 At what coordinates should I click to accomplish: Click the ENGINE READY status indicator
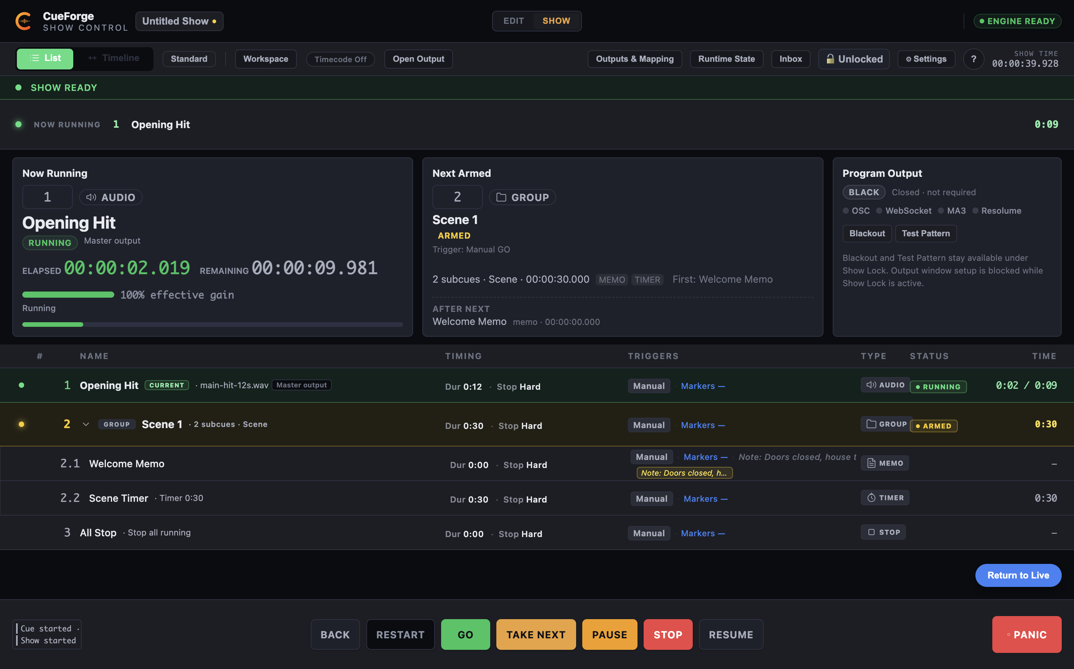(x=1017, y=21)
